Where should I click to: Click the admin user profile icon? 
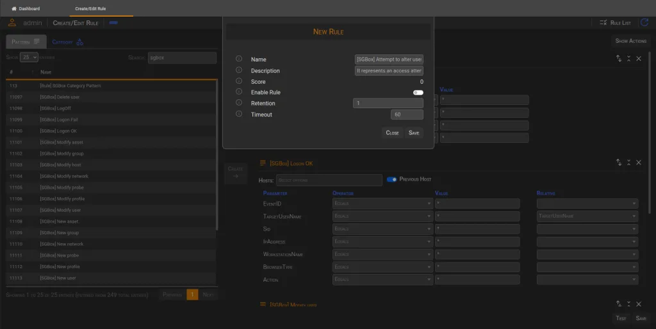click(12, 22)
